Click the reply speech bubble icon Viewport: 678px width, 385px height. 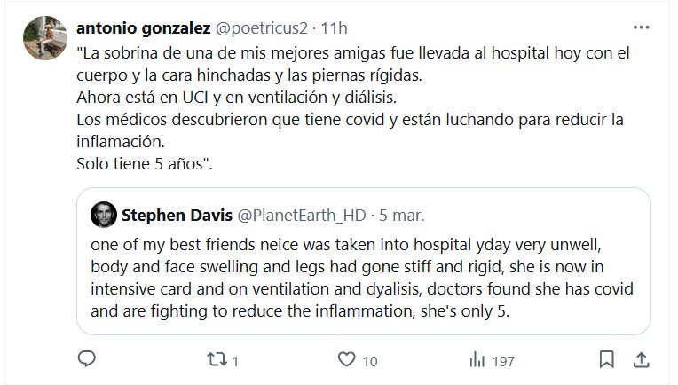pos(87,359)
